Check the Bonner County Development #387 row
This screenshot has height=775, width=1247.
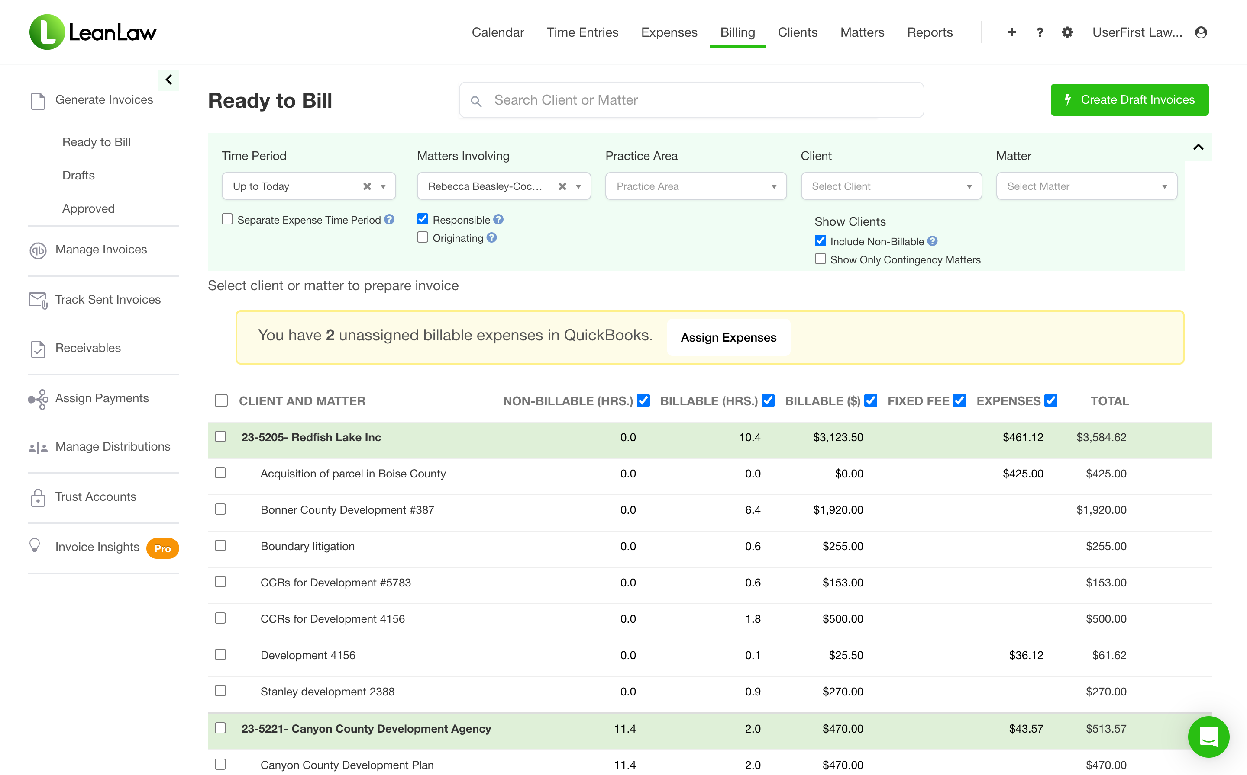click(x=221, y=509)
